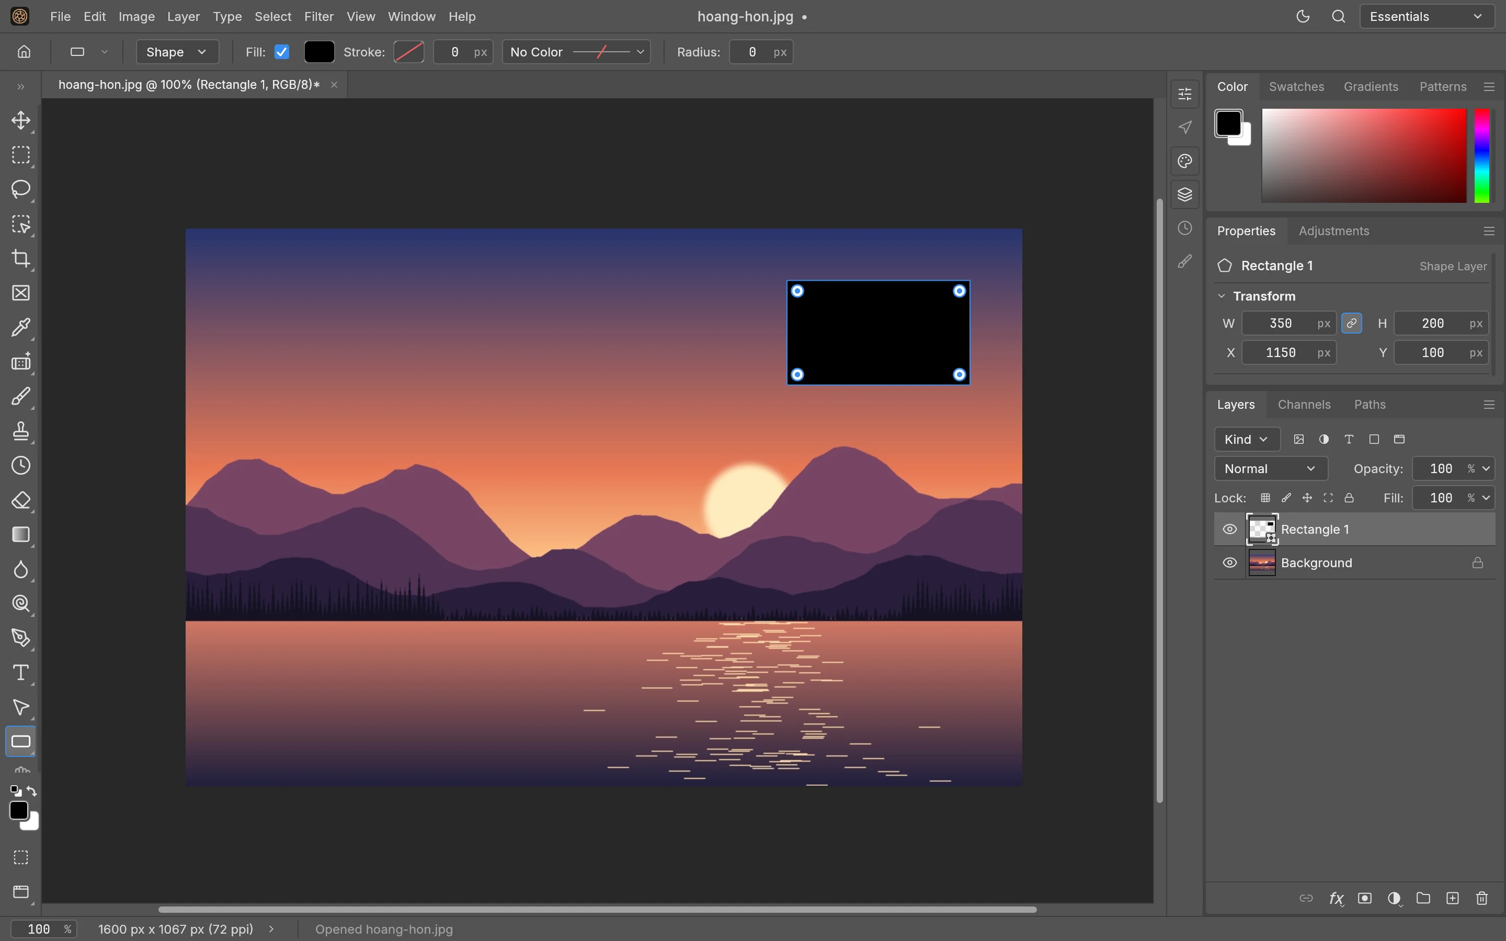Toggle the width-height link constraint
This screenshot has height=941, width=1506.
[1352, 323]
